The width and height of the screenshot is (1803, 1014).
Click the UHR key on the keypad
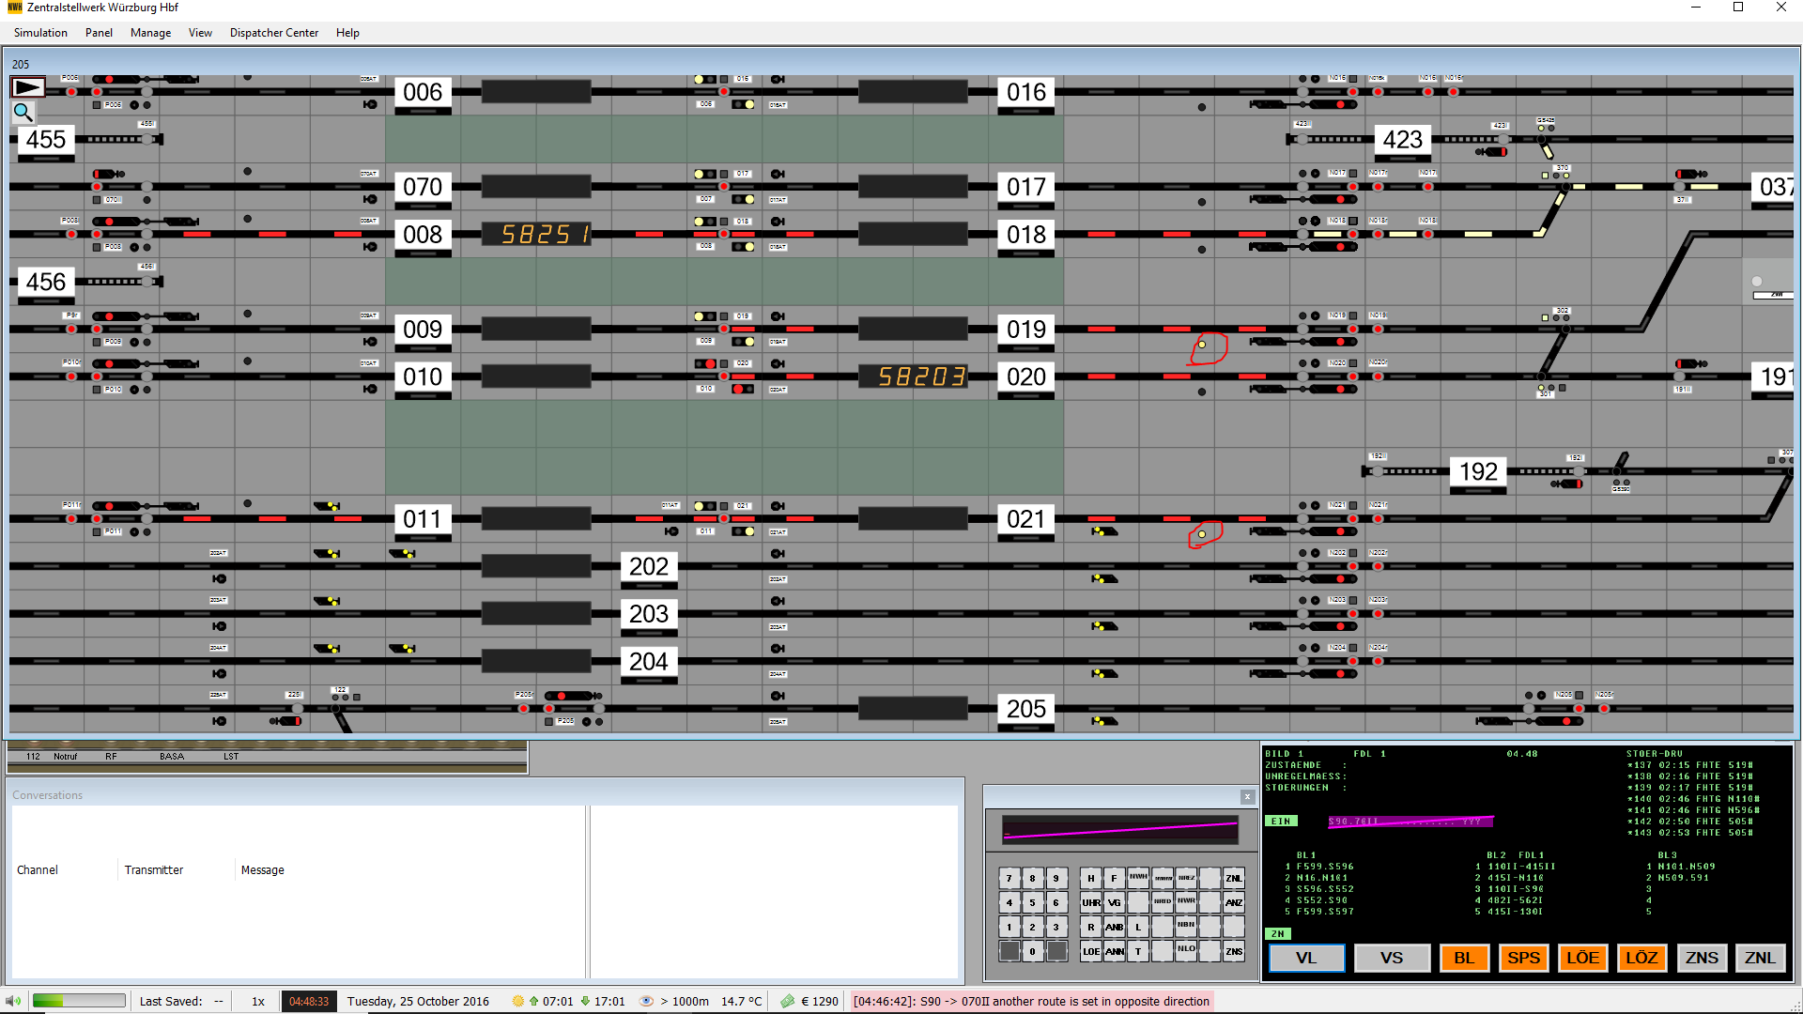[x=1090, y=902]
